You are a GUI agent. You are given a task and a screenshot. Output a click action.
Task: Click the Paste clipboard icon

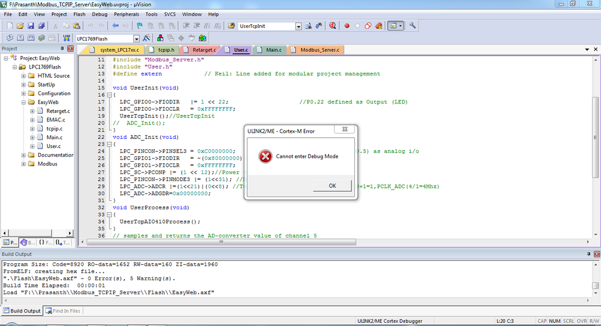76,26
